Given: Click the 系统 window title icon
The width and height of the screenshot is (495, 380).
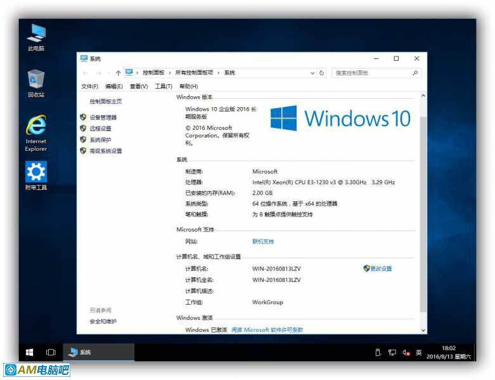Looking at the screenshot, I should coord(84,58).
